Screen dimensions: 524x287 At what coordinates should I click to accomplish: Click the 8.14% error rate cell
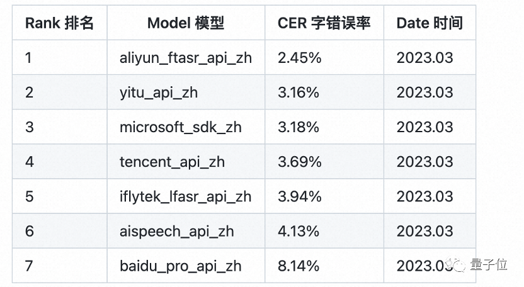pyautogui.click(x=299, y=266)
